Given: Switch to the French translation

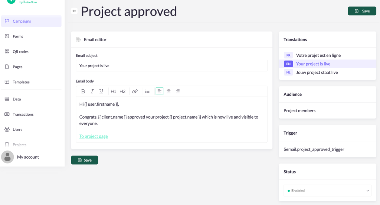Looking at the screenshot, I should 318,55.
